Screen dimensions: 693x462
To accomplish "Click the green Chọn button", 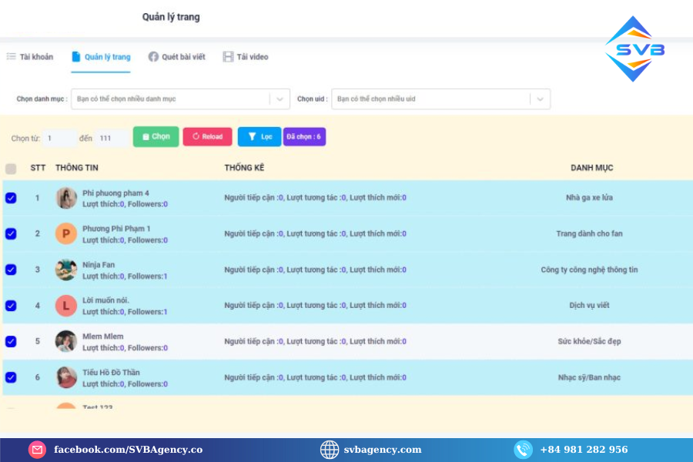I will point(156,137).
